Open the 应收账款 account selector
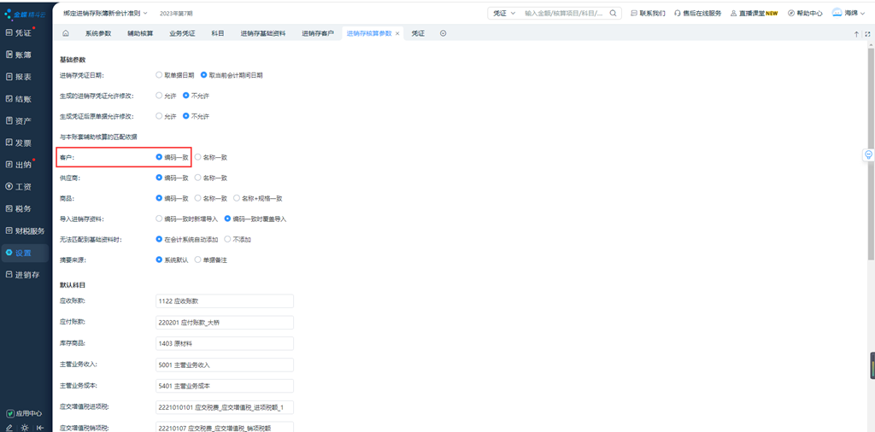 point(225,301)
